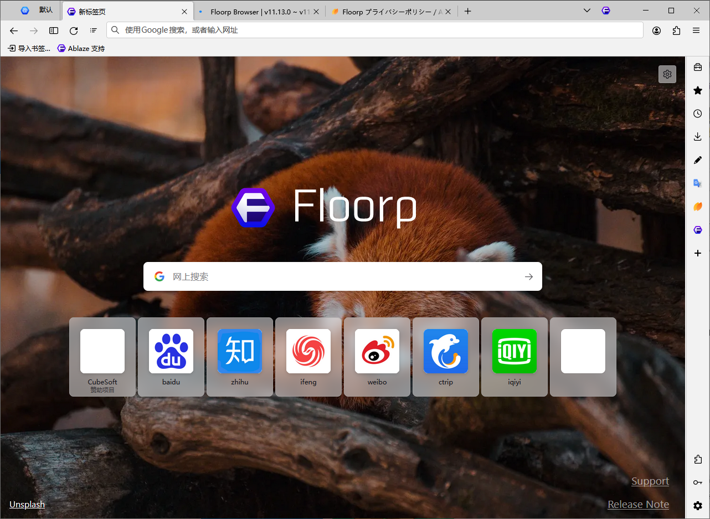This screenshot has width=710, height=519.
Task: Open passwords key icon in sidebar
Action: click(x=698, y=482)
